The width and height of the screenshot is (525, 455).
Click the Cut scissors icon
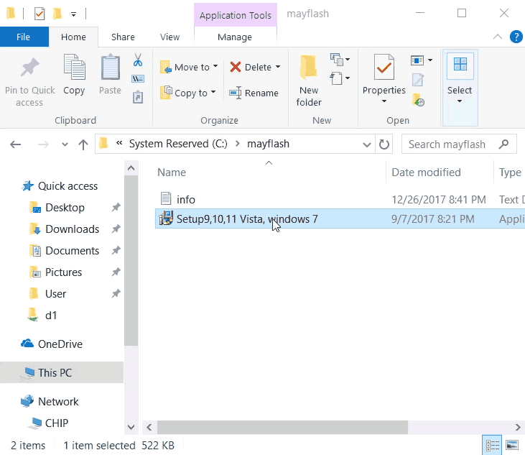138,60
